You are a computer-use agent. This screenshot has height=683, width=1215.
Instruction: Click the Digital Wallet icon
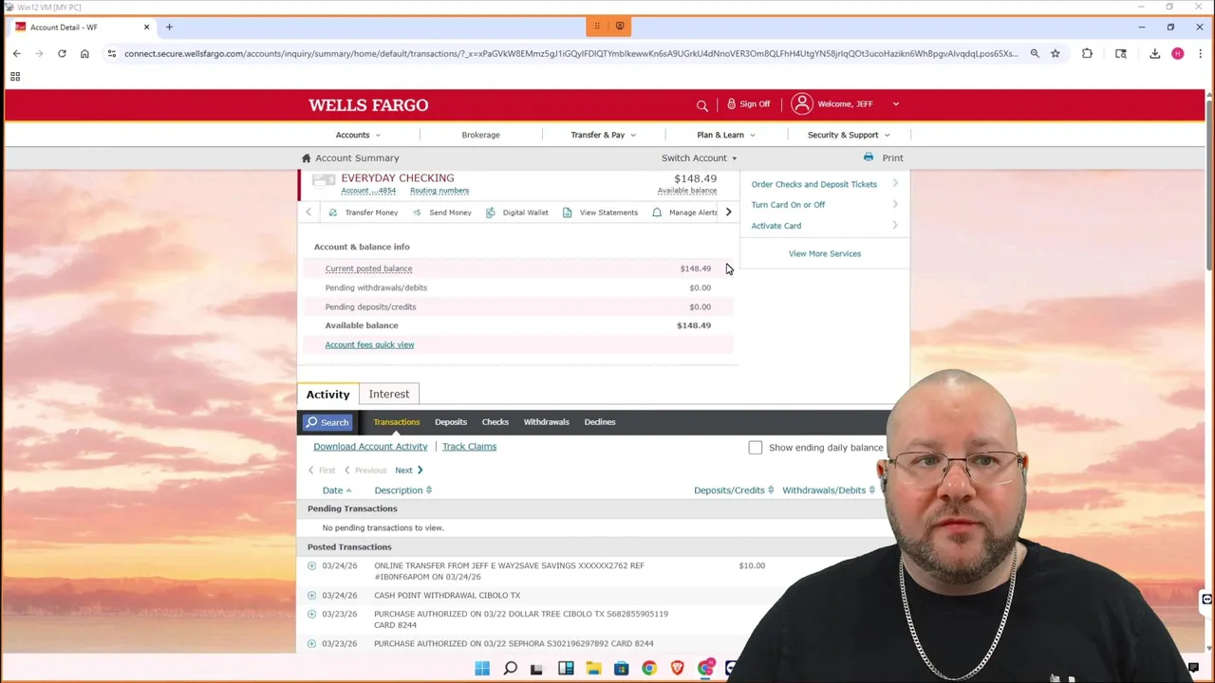[x=491, y=212]
